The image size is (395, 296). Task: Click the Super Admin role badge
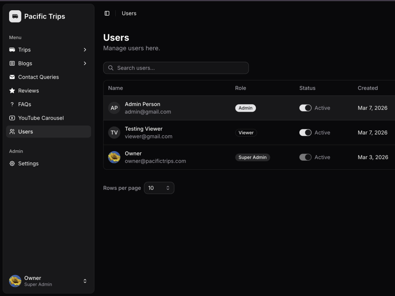252,157
